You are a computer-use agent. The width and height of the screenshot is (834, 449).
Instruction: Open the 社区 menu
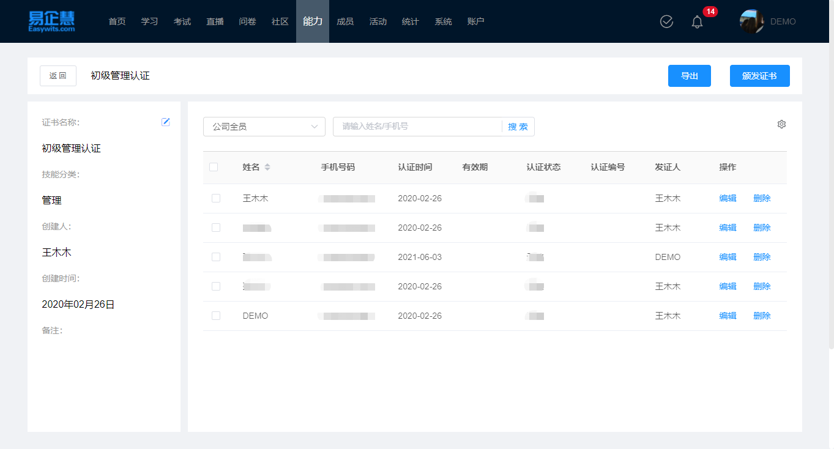pyautogui.click(x=280, y=21)
